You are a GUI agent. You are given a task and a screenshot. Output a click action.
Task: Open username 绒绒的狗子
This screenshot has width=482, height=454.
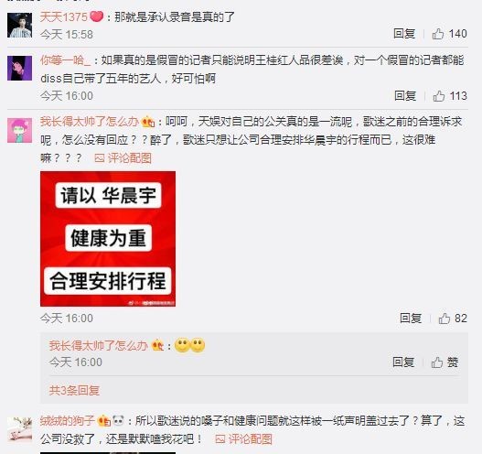(68, 421)
